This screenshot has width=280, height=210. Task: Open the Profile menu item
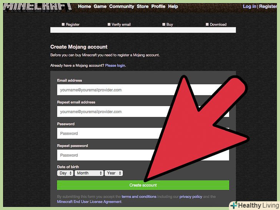pos(158,7)
